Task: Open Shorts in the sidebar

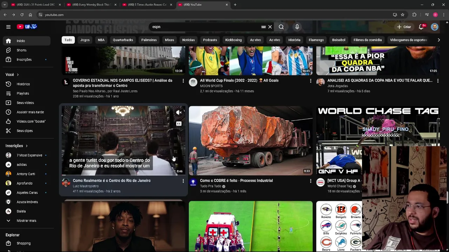Action: pyautogui.click(x=27, y=50)
